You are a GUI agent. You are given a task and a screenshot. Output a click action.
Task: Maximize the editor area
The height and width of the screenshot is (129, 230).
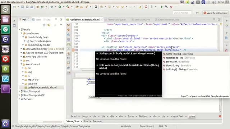pyautogui.click(x=219, y=19)
